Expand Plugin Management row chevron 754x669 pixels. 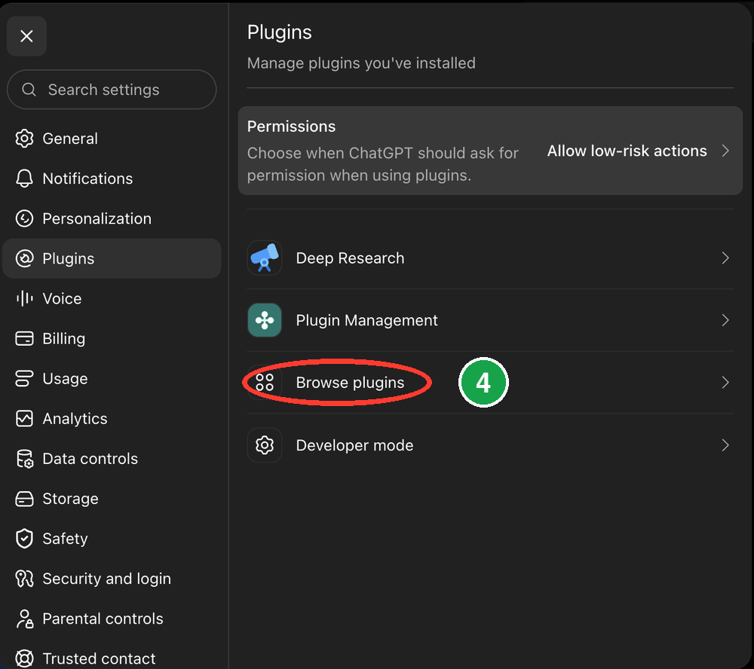(725, 320)
